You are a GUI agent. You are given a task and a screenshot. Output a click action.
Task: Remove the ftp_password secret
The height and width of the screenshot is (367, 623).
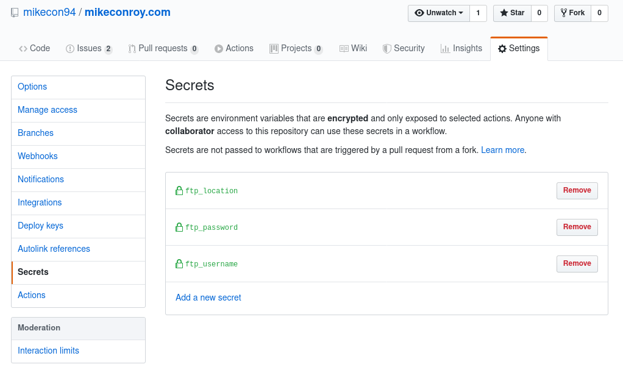tap(577, 227)
